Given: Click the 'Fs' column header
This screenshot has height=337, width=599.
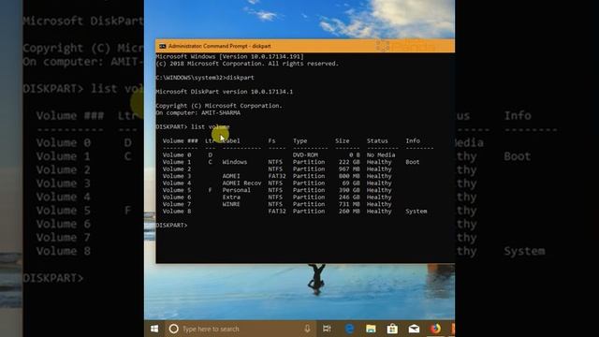Looking at the screenshot, I should [x=271, y=141].
